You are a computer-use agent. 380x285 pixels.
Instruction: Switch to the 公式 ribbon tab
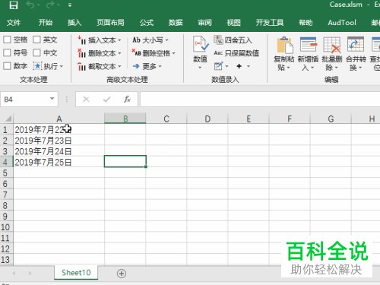click(147, 23)
